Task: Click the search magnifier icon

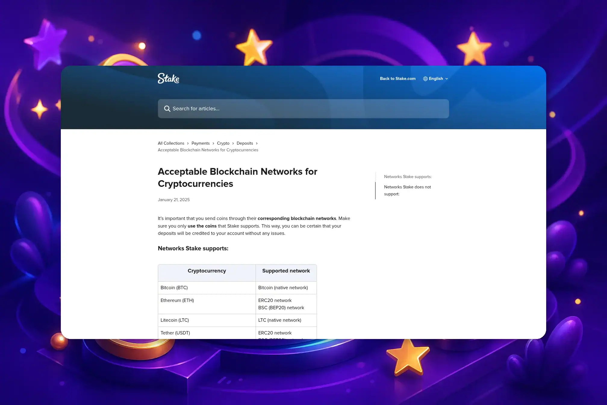Action: (167, 108)
